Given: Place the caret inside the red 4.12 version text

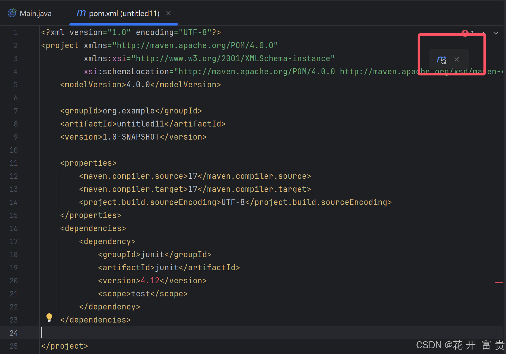Looking at the screenshot, I should [x=150, y=280].
